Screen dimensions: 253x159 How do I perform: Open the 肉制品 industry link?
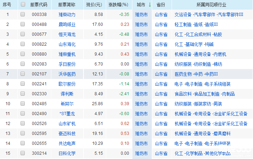(228, 94)
